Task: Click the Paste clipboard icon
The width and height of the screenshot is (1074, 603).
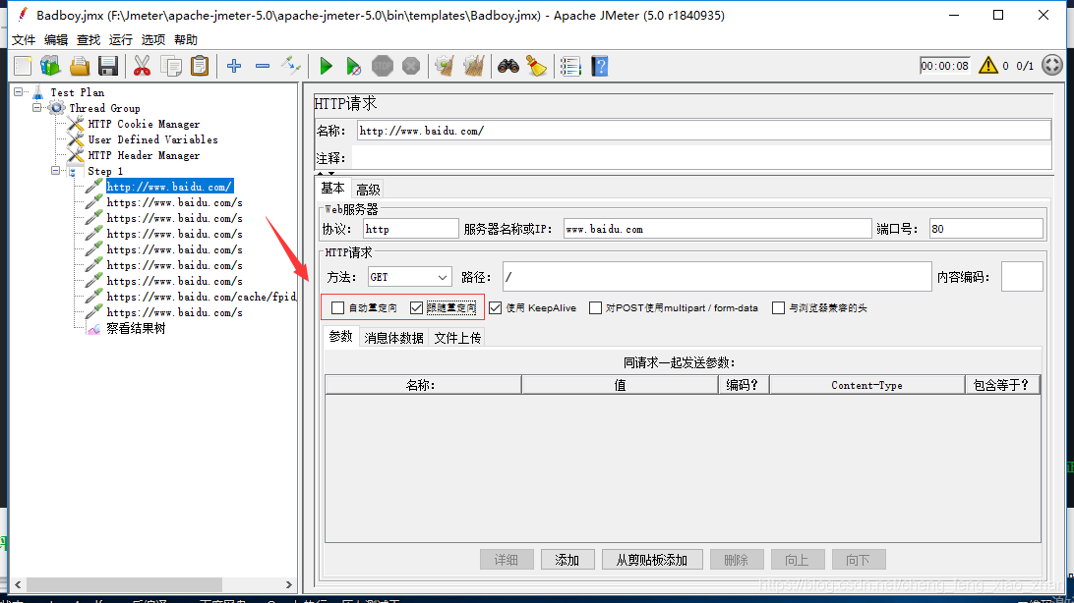Action: (200, 67)
